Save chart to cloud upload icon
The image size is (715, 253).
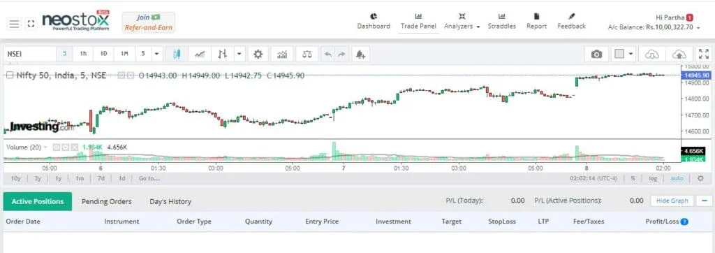pos(679,54)
